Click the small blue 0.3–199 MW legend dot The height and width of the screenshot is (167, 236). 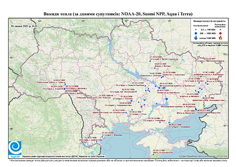[196, 29]
